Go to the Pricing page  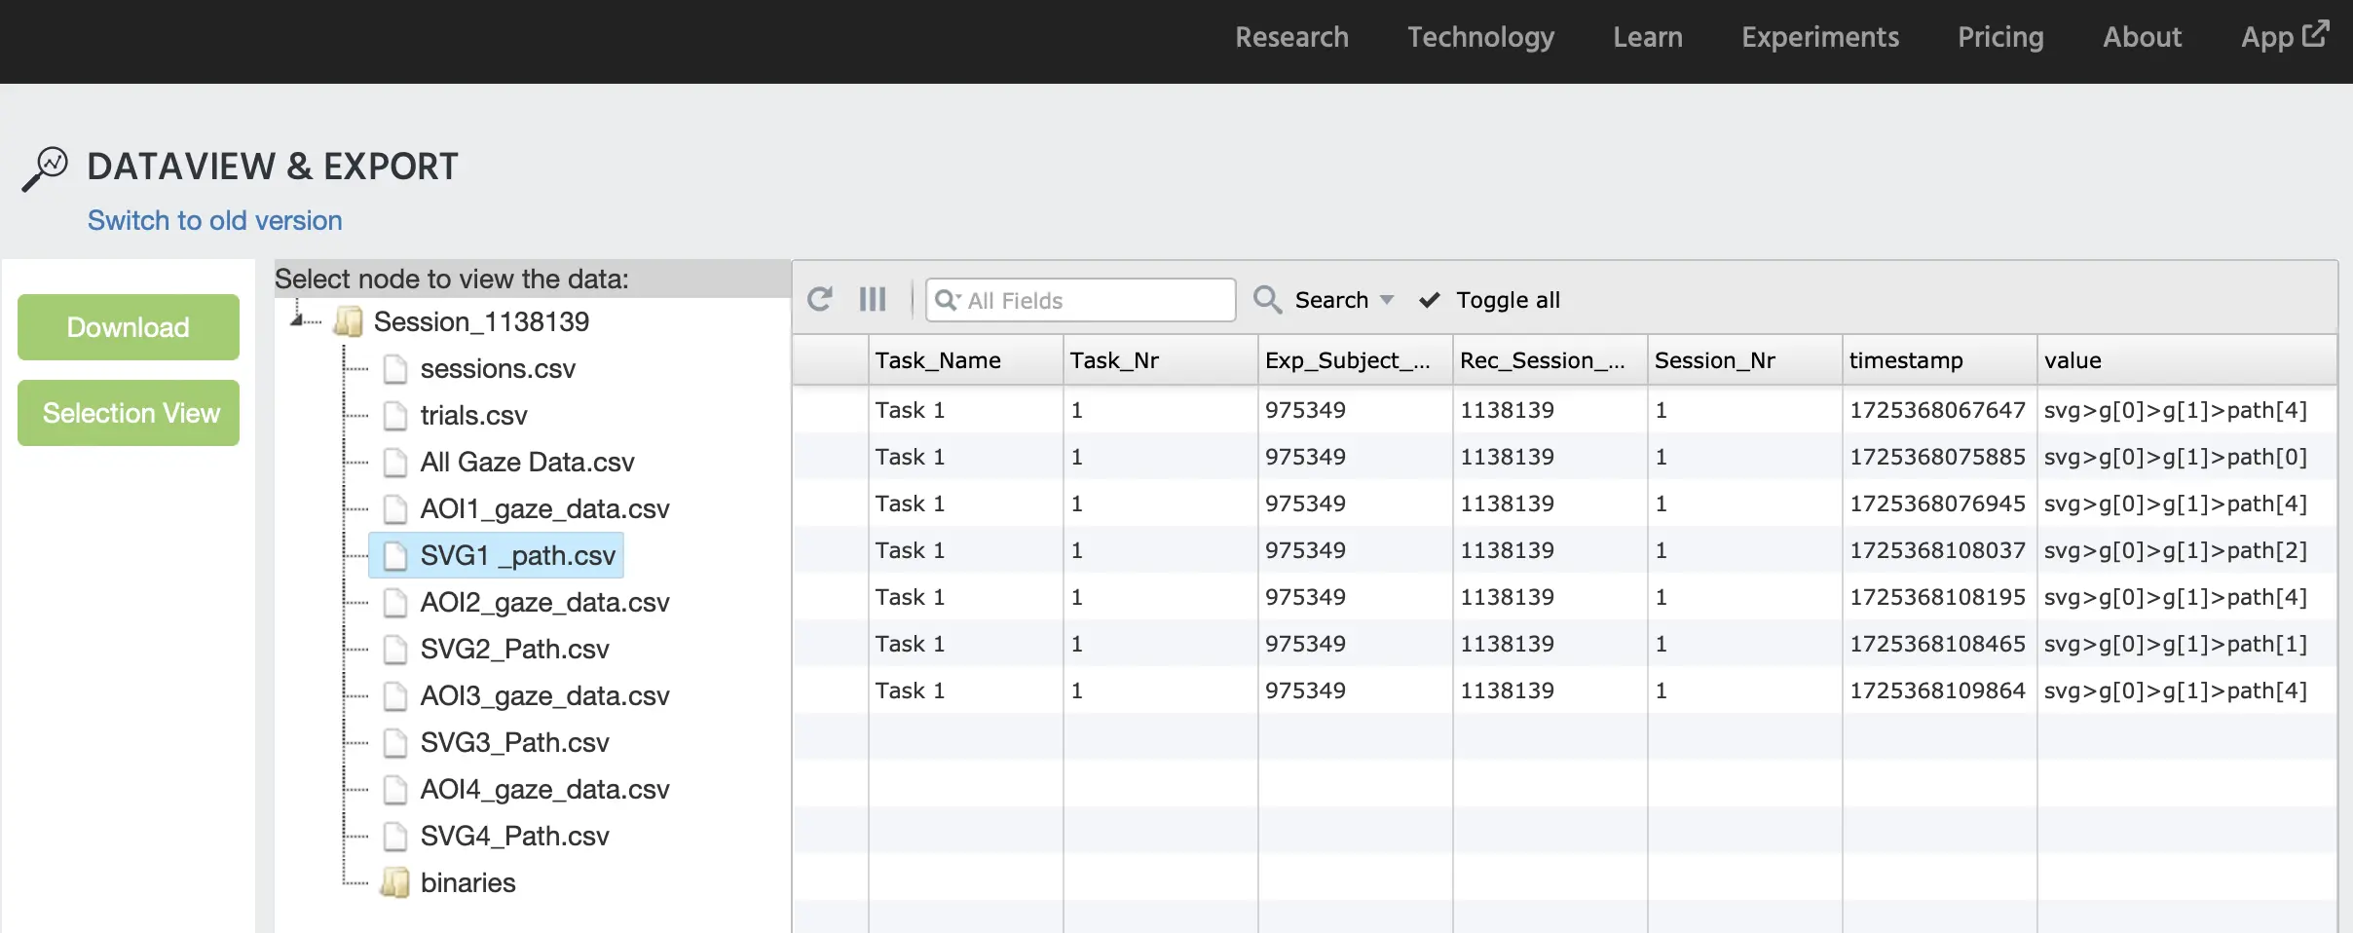point(2000,37)
